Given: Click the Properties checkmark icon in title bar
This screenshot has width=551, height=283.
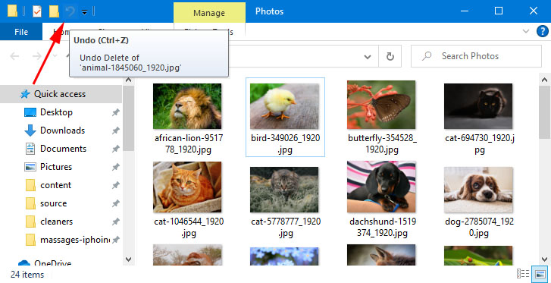Looking at the screenshot, I should [37, 11].
